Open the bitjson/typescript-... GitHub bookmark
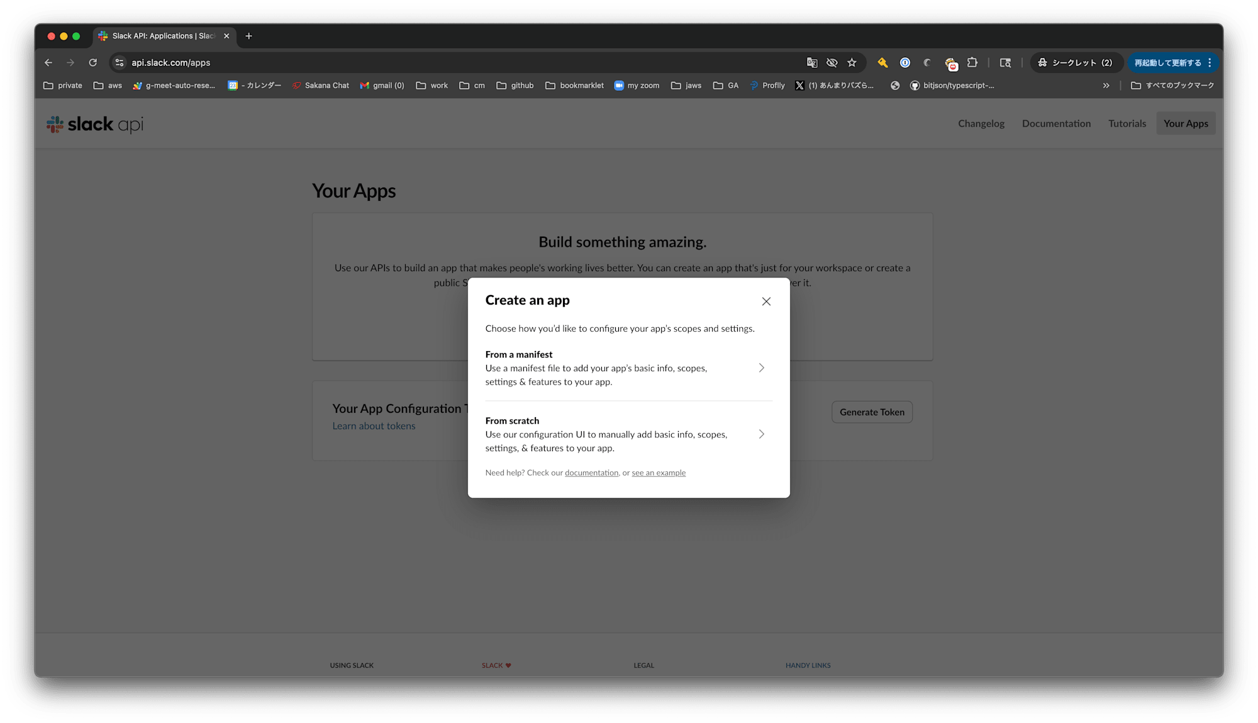1258x723 pixels. coord(952,86)
